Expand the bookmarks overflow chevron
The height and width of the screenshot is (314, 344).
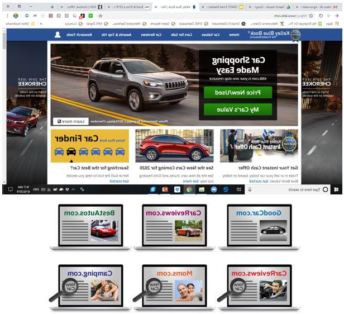coord(41,23)
